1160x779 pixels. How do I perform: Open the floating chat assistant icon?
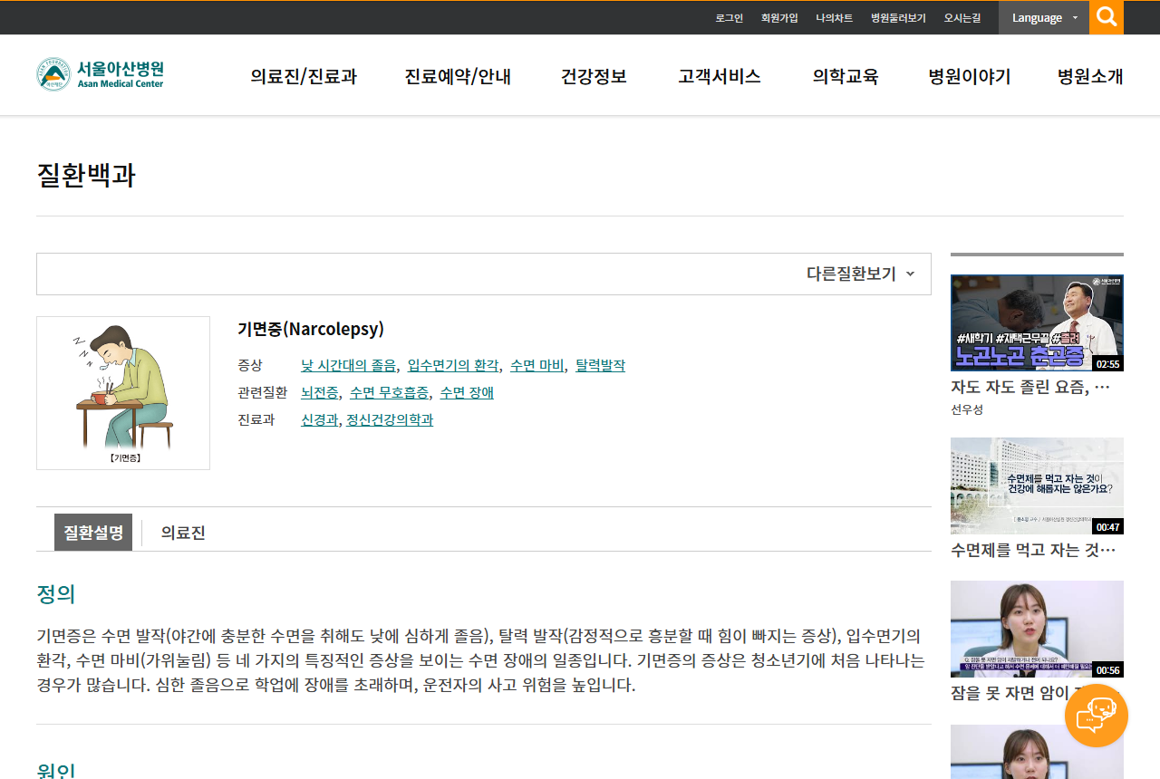coord(1097,716)
